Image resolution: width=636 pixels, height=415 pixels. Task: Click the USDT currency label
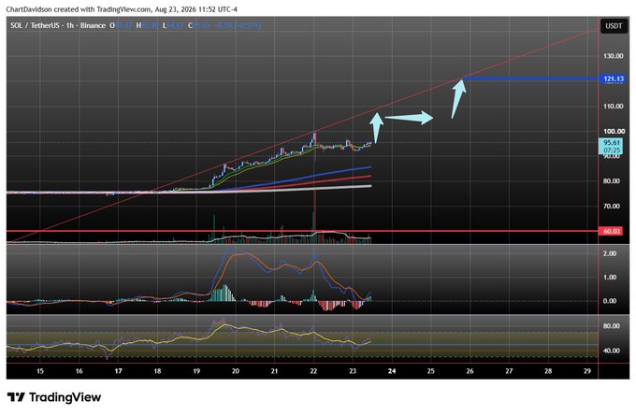pos(614,26)
